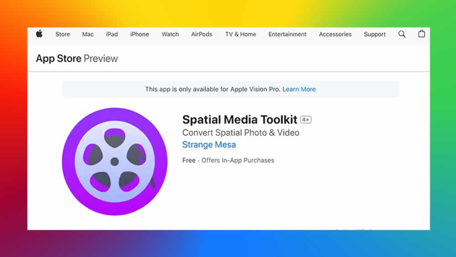Open the search magnifier icon

pos(402,34)
